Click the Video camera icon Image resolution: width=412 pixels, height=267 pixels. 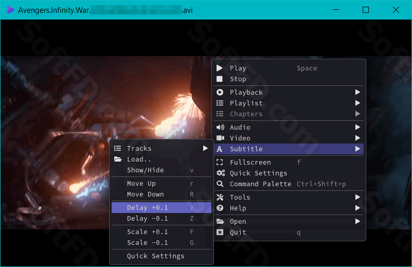pos(220,138)
